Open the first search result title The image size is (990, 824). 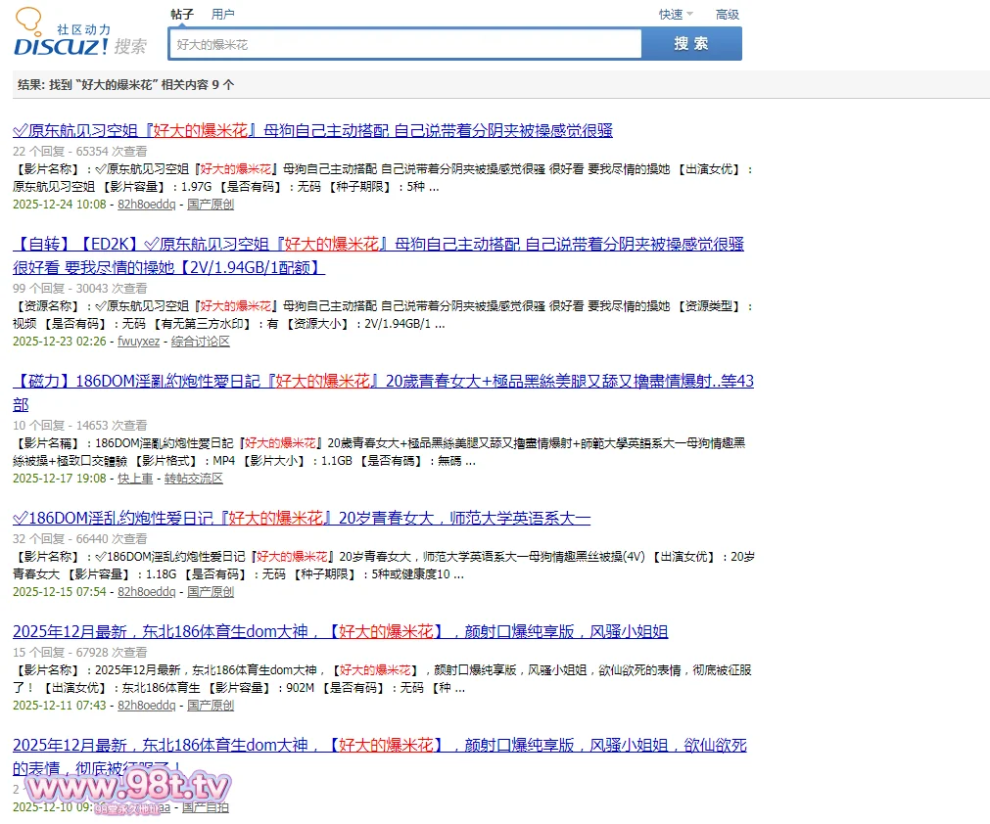312,130
